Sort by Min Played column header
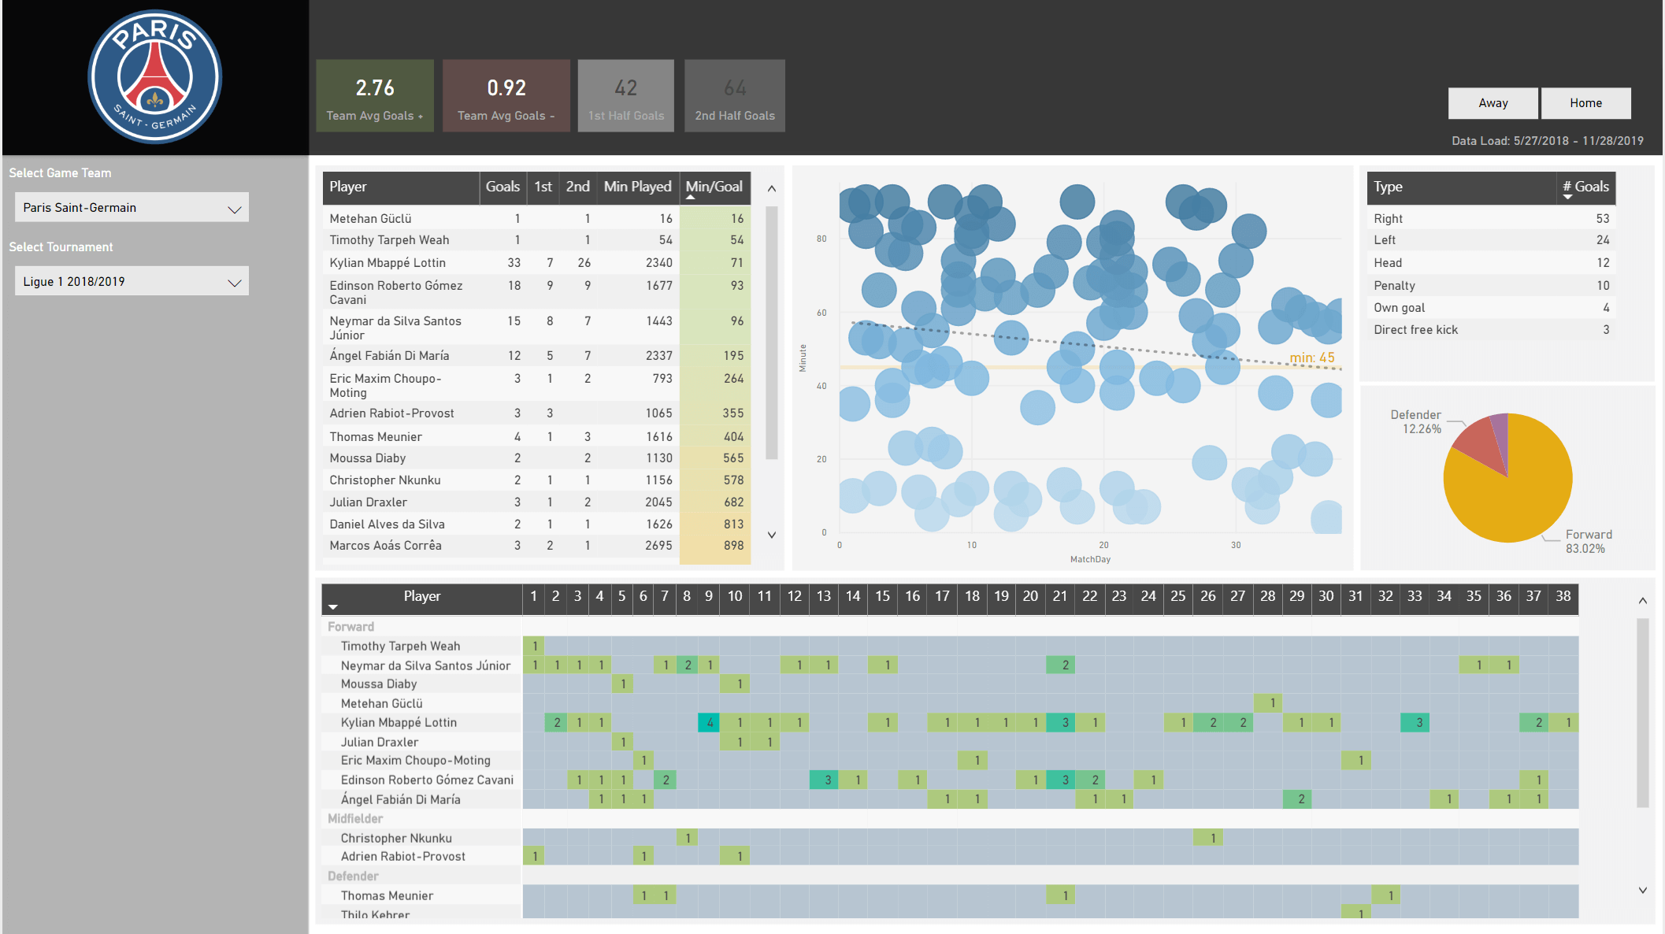 637,187
